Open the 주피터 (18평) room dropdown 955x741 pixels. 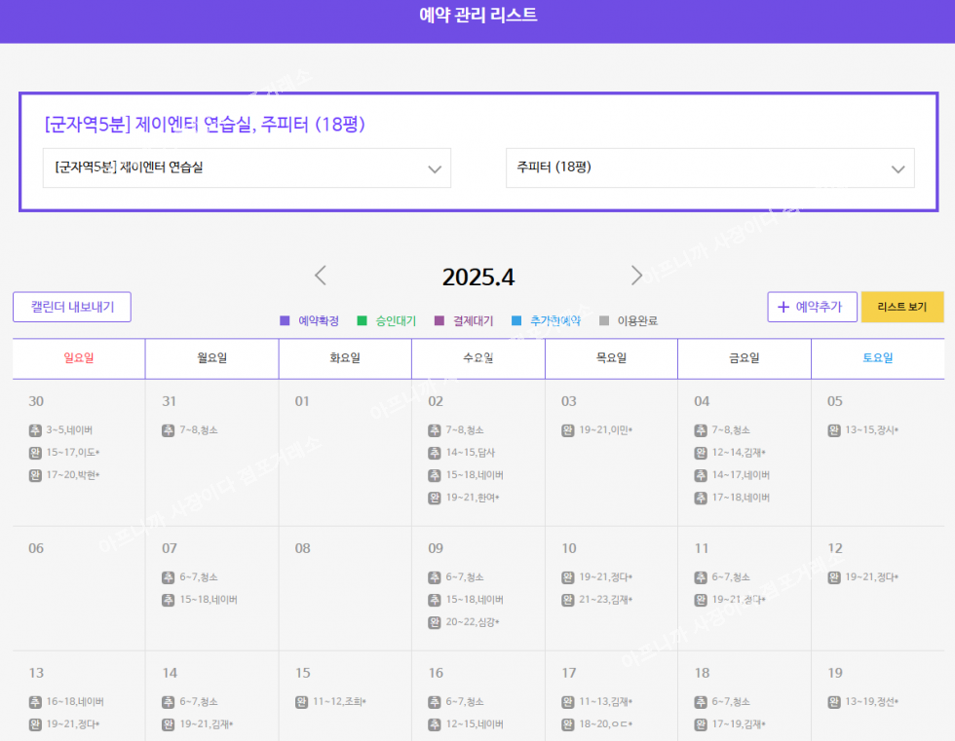point(709,167)
